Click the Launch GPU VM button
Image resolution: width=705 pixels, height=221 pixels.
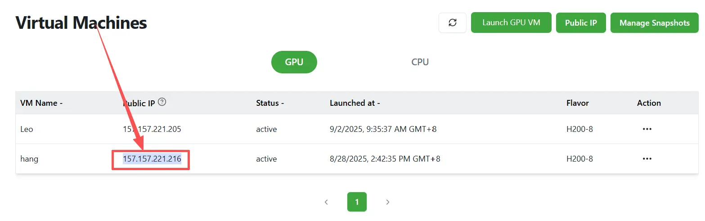tap(511, 23)
